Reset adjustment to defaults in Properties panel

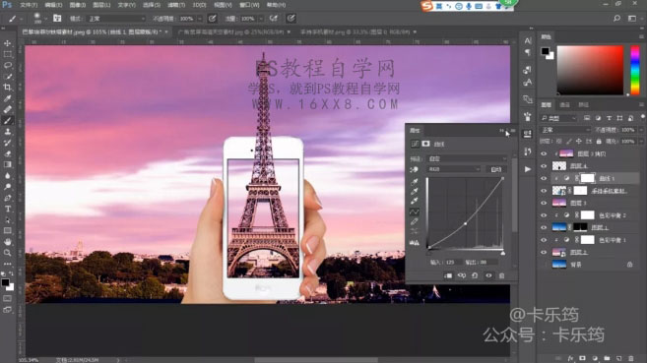point(475,275)
